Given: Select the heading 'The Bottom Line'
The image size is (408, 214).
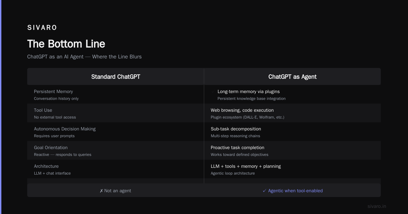Looking at the screenshot, I should point(66,44).
